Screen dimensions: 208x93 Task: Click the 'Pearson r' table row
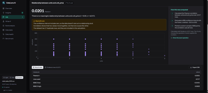coord(116,76)
